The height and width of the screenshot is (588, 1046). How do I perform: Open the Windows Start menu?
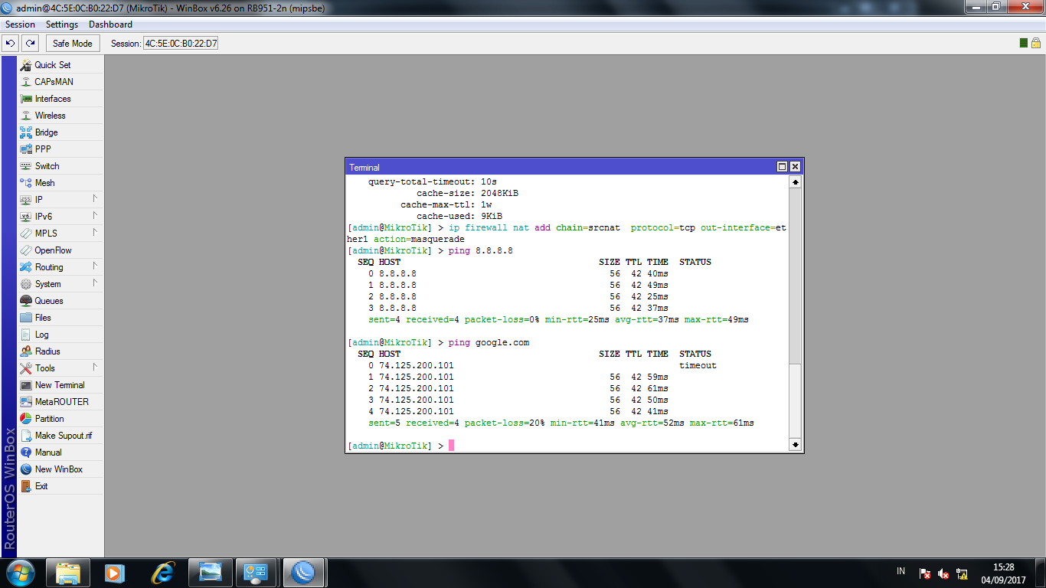click(x=21, y=573)
